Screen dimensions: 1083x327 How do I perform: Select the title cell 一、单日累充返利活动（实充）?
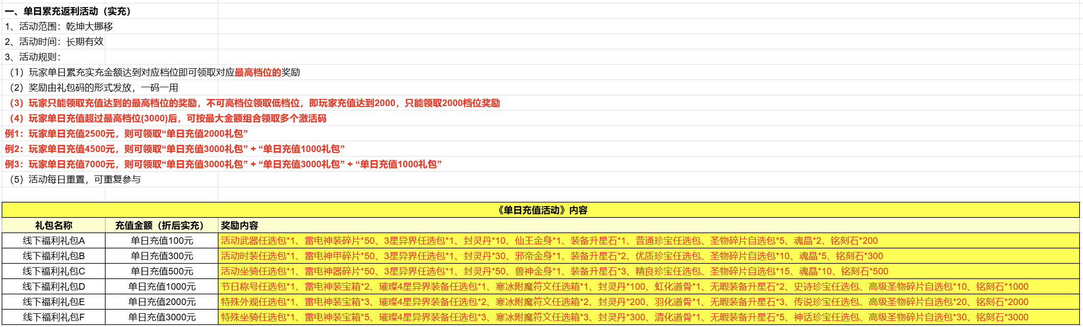[68, 11]
